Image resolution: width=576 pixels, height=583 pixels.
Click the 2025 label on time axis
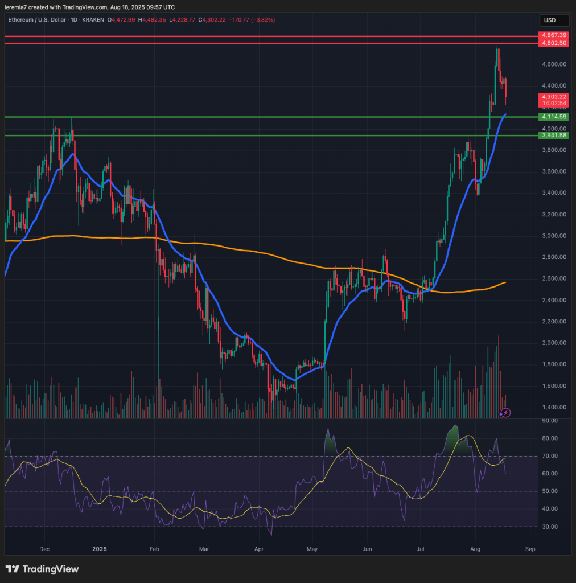point(100,549)
